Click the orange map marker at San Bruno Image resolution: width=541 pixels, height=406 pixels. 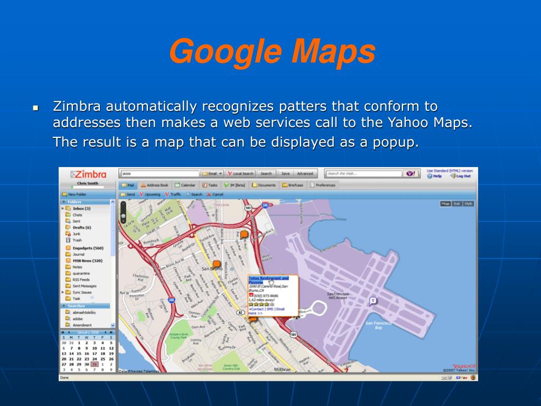click(216, 265)
